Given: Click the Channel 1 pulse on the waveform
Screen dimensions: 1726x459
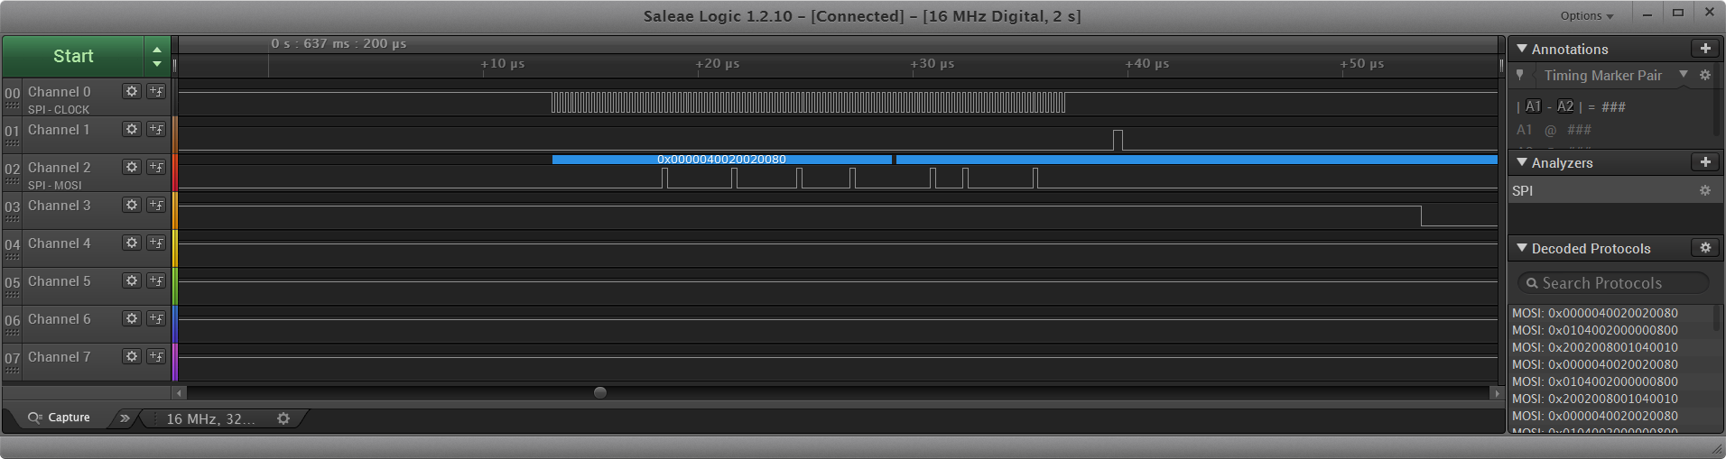Looking at the screenshot, I should (x=1118, y=140).
